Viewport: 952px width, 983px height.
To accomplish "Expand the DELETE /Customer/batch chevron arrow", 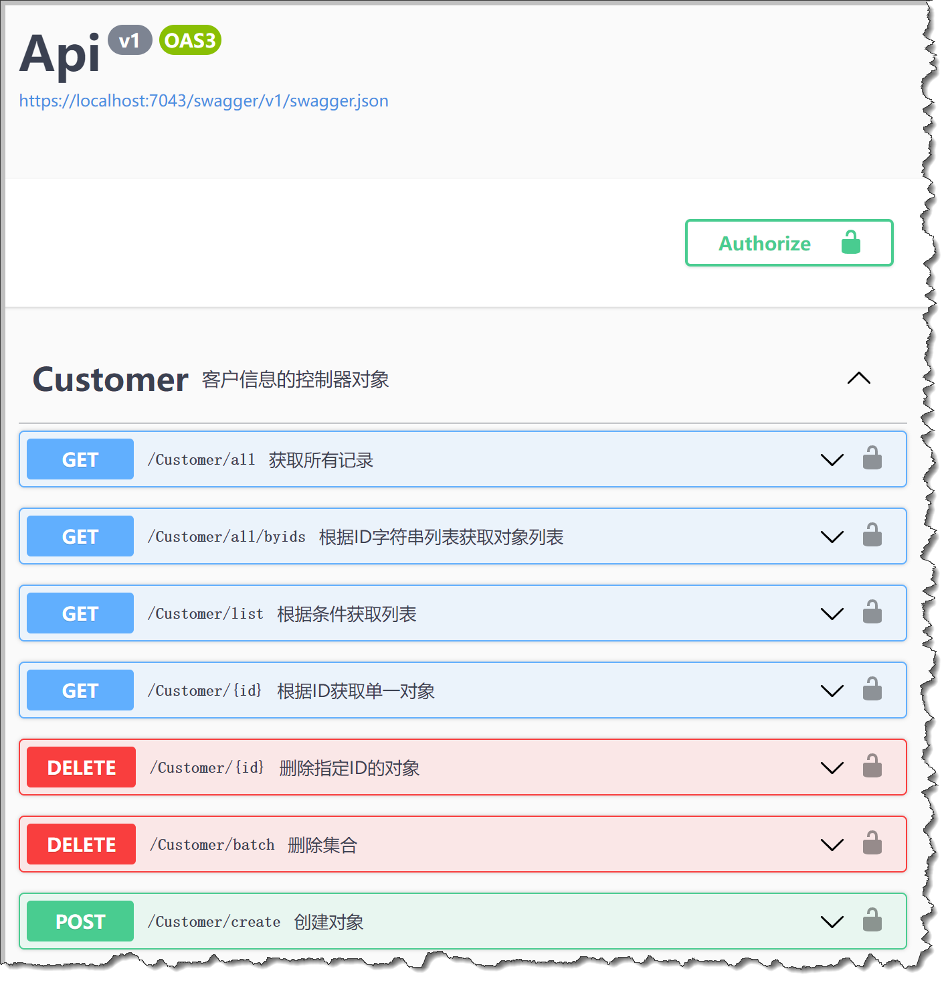I will tap(832, 845).
